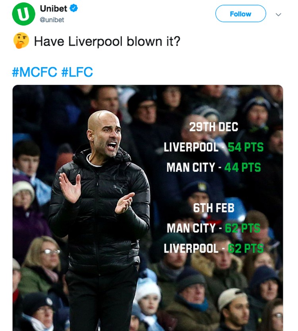Click the 'LIVERPOOL - 54 PTS' line
298x331 pixels.
[214, 147]
